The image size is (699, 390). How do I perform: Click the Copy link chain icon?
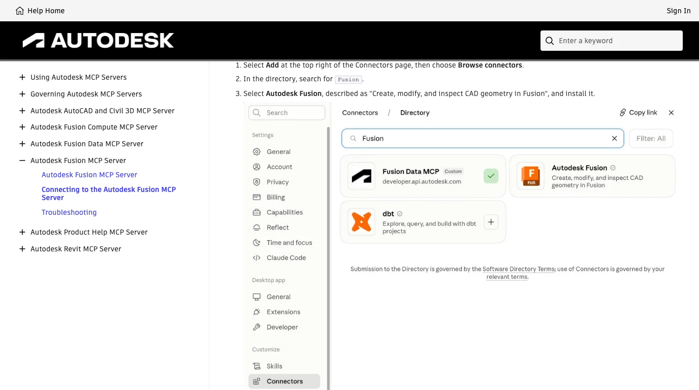(x=623, y=113)
